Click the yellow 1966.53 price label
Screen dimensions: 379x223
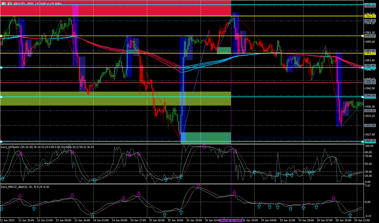point(370,16)
